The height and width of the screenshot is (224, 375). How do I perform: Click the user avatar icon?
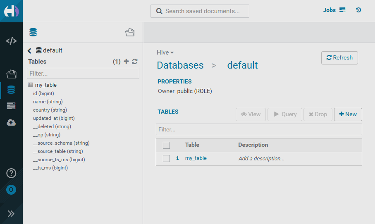click(x=11, y=190)
